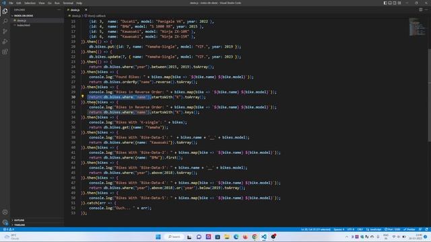Open File Explorer from taskbar

coord(226,237)
